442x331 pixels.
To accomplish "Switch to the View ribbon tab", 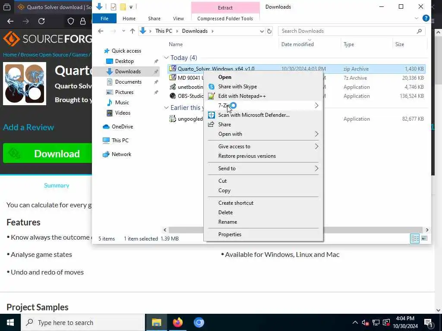I will pos(178,19).
